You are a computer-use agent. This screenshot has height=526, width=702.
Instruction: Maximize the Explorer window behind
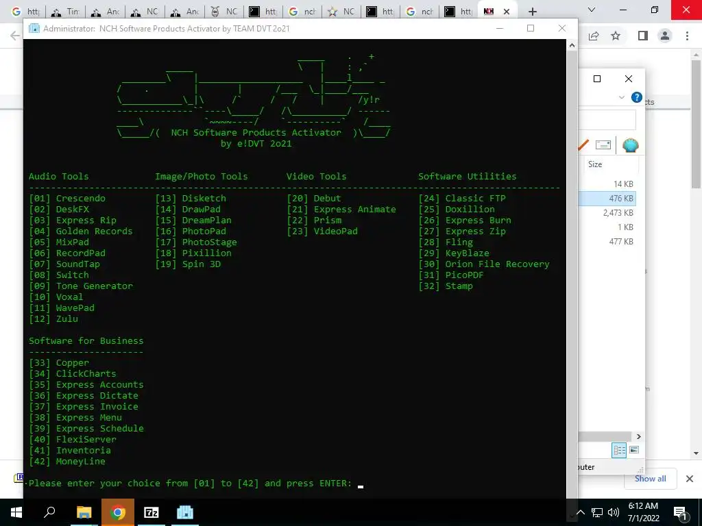pyautogui.click(x=597, y=79)
